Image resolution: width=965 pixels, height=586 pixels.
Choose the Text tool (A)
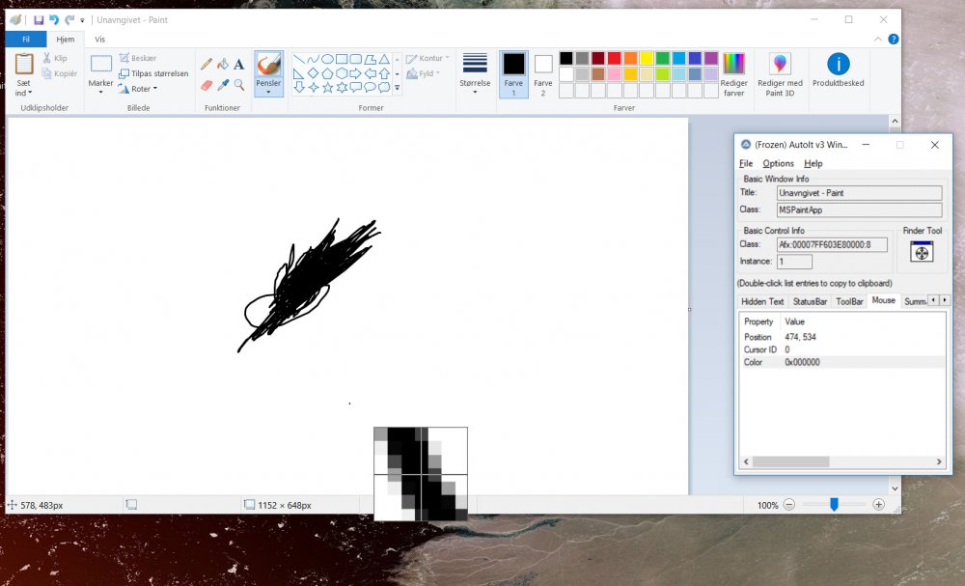[x=238, y=64]
